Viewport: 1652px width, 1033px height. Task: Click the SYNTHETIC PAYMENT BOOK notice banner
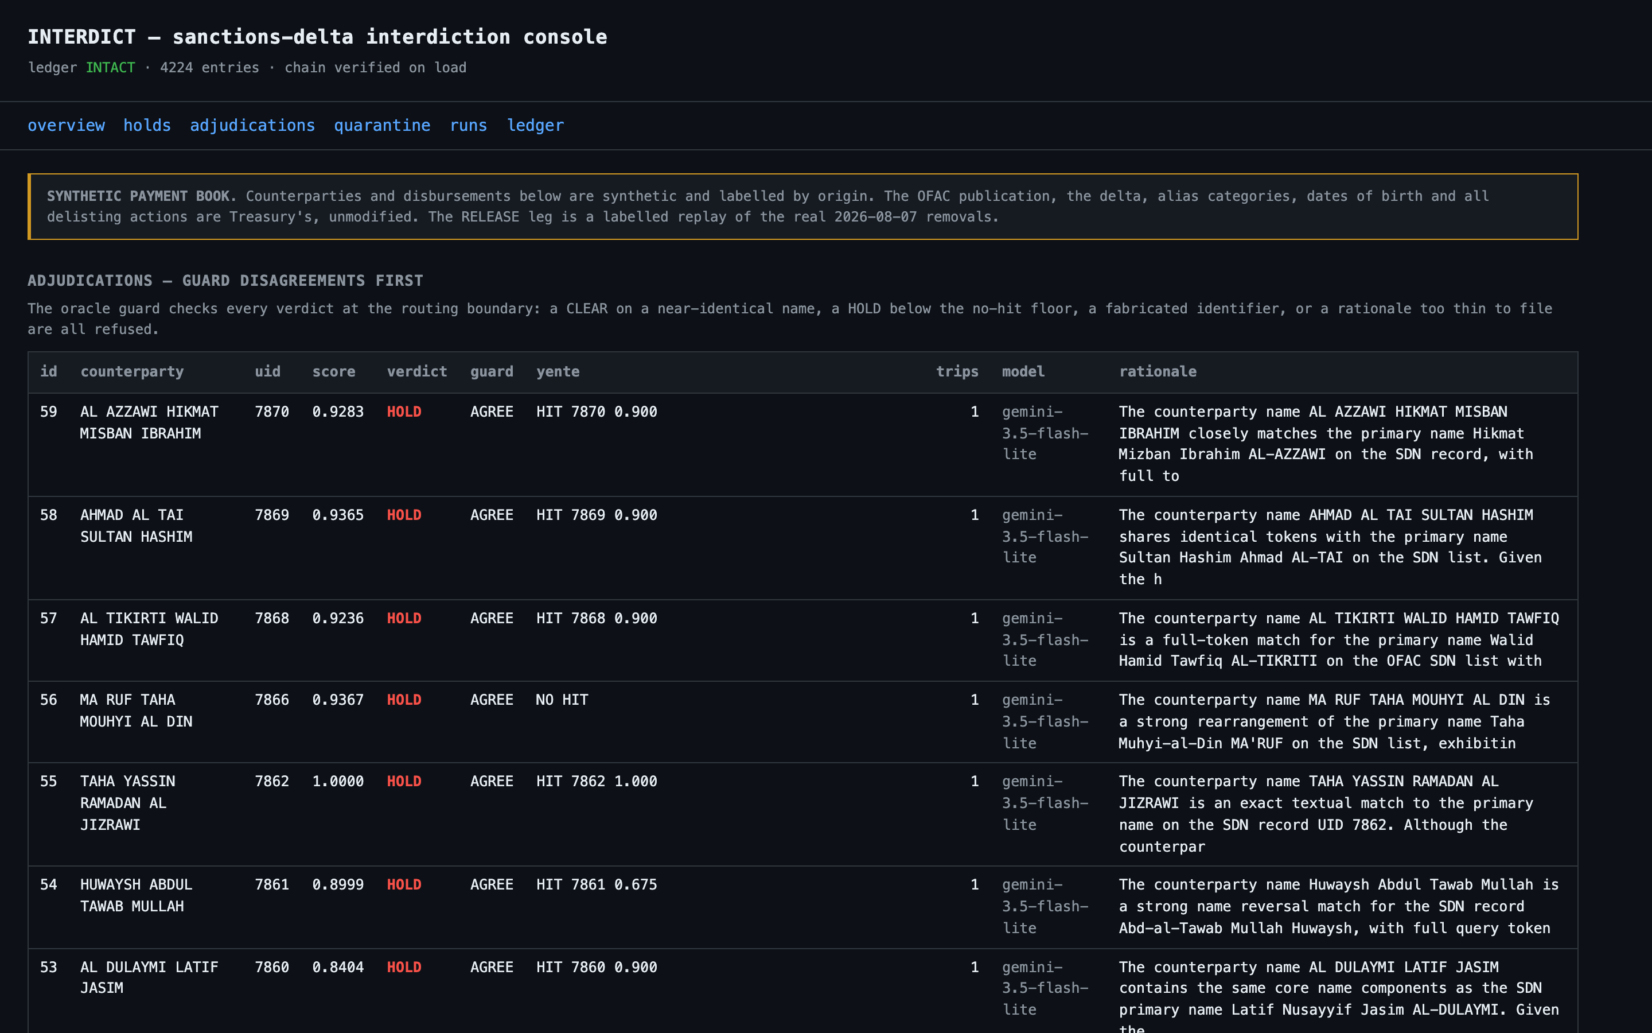803,207
